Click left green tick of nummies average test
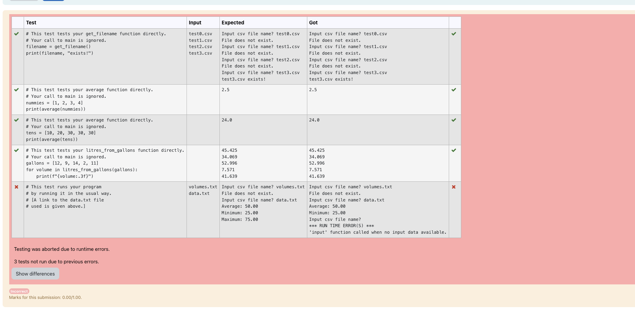 16,90
